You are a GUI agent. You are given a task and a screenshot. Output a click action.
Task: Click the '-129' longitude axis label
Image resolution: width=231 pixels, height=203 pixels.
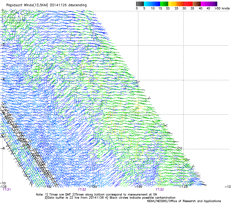(93, 187)
